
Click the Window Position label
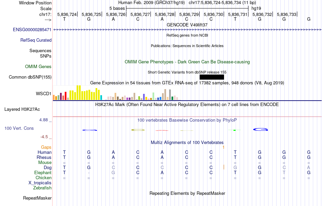coord(35,3)
